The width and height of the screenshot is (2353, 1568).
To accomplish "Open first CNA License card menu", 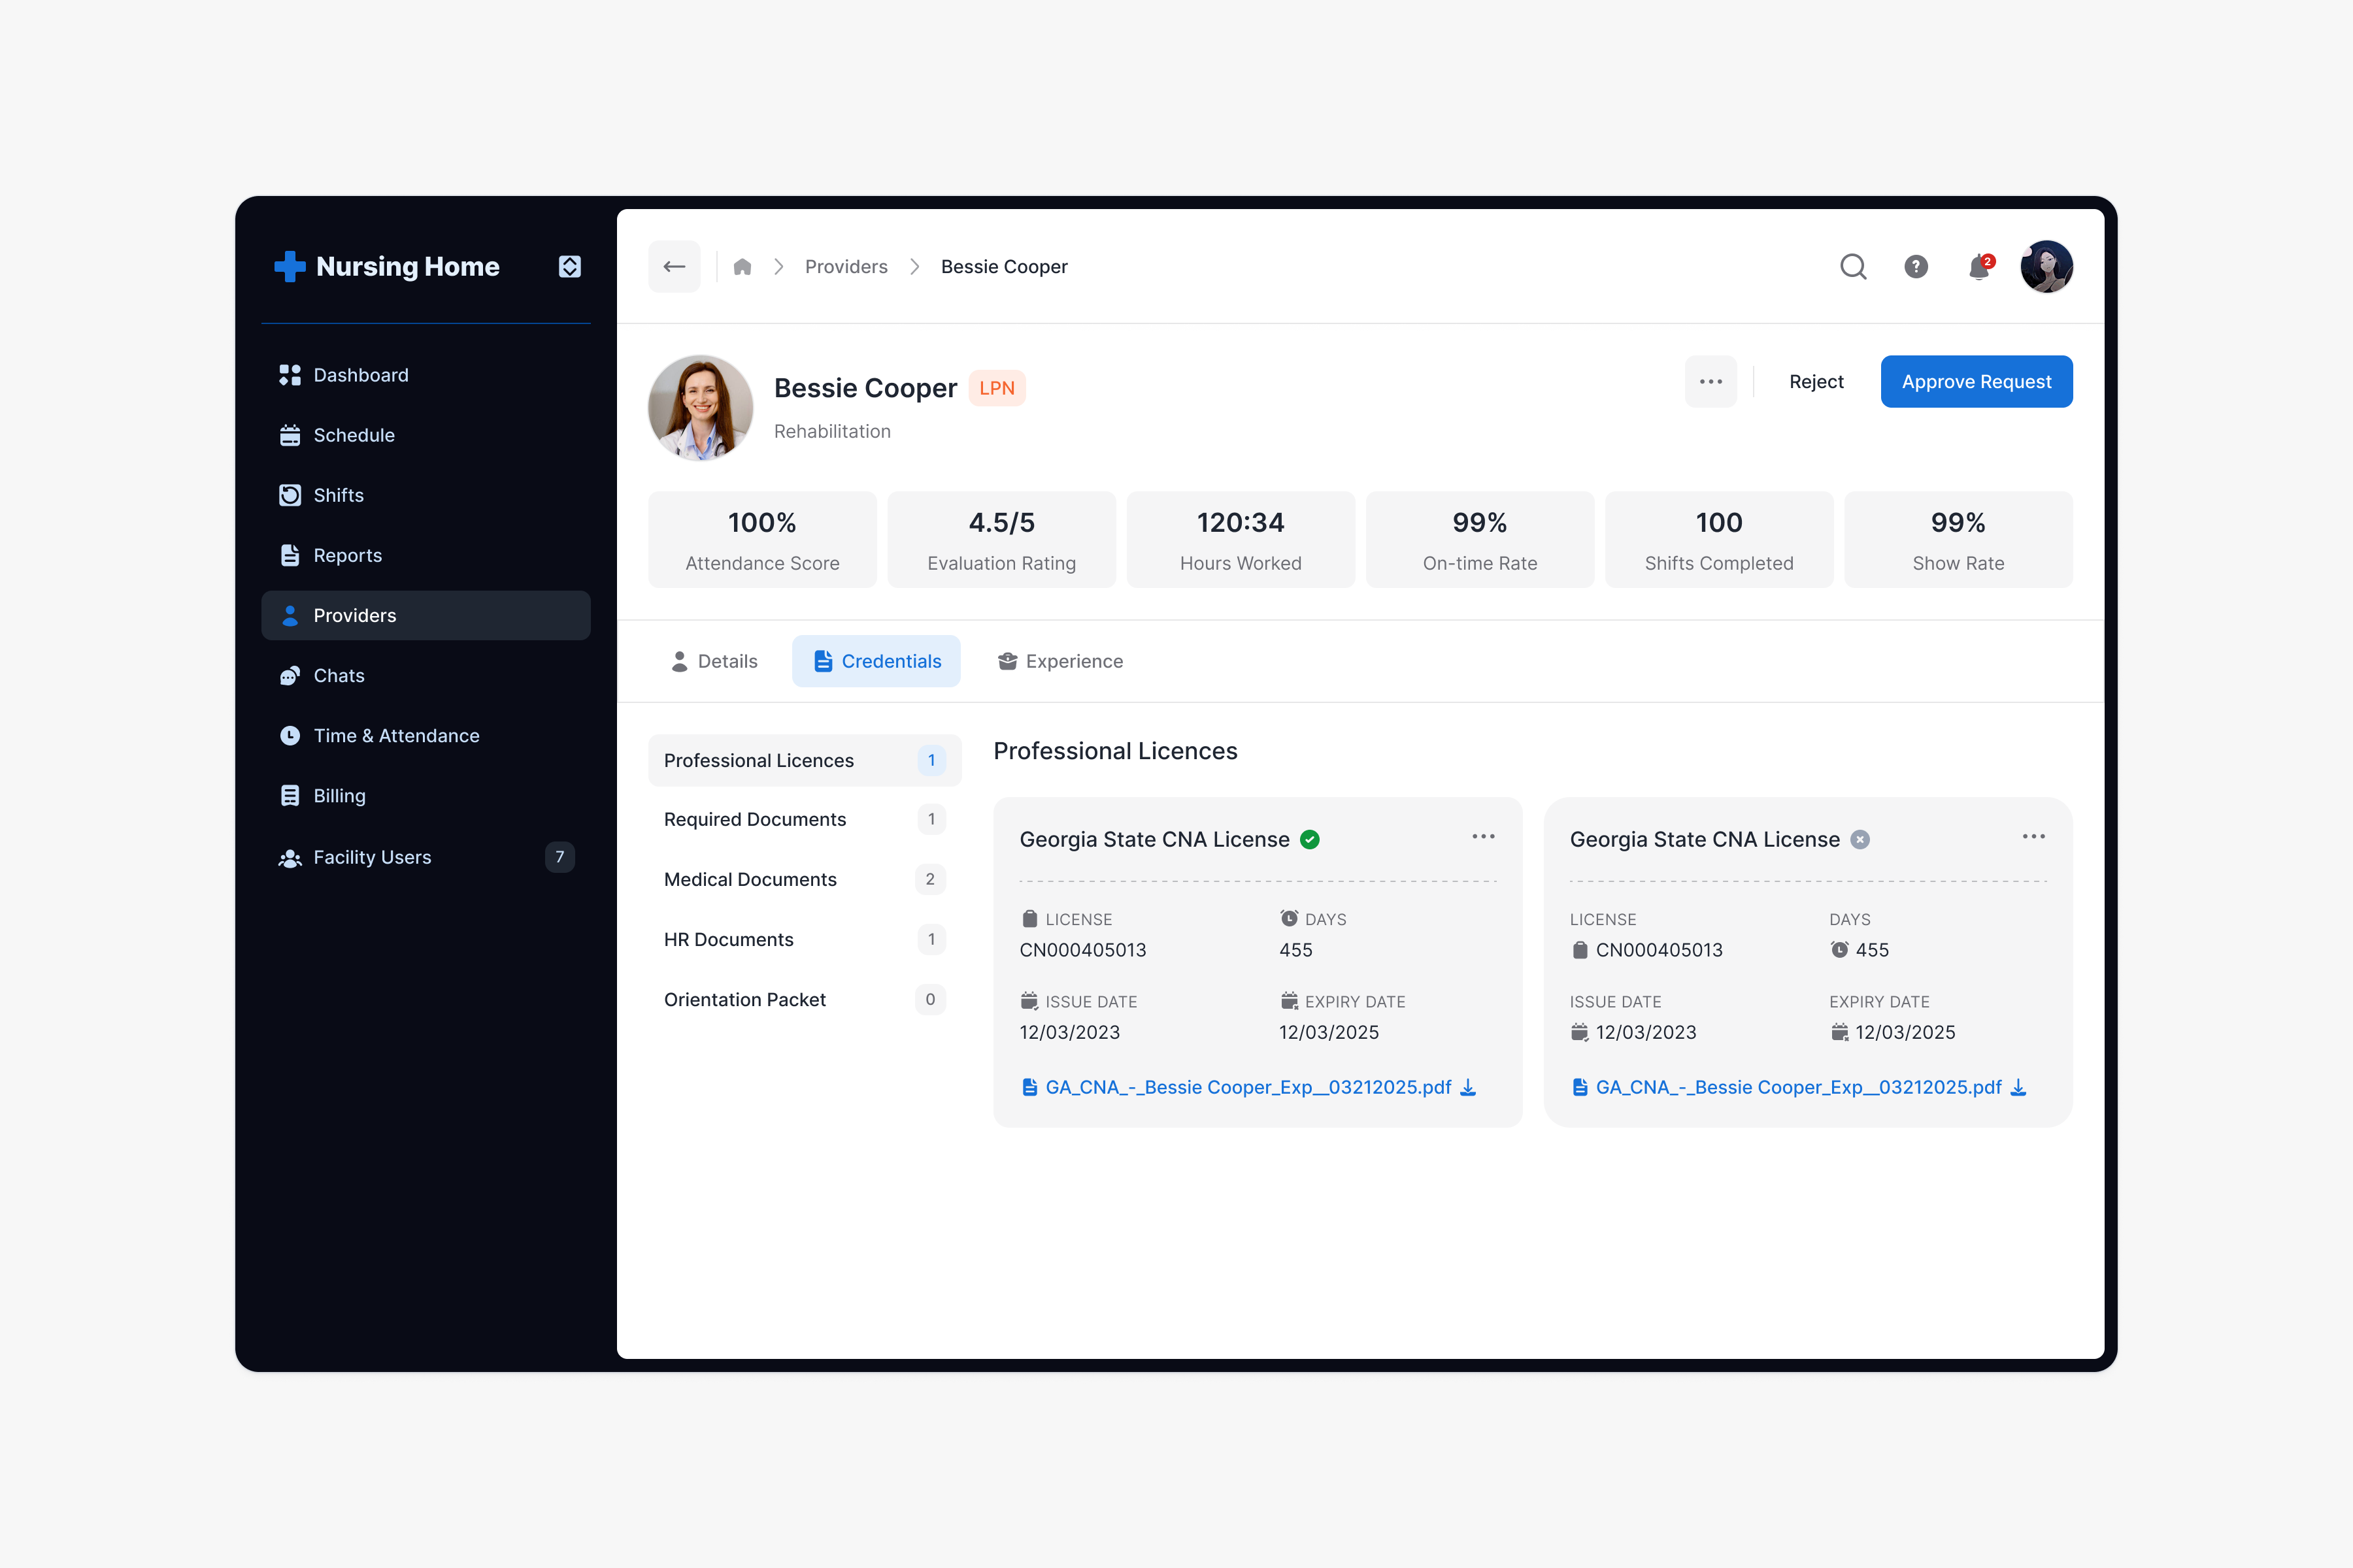I will (1482, 836).
